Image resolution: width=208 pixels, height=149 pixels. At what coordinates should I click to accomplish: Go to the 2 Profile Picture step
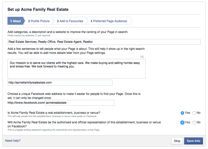point(39,21)
